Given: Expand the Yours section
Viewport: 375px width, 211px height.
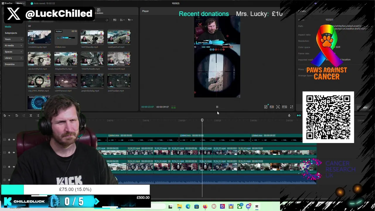Looking at the screenshot, I should point(13,39).
